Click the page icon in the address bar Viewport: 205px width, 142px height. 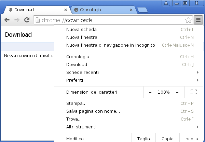coord(38,20)
